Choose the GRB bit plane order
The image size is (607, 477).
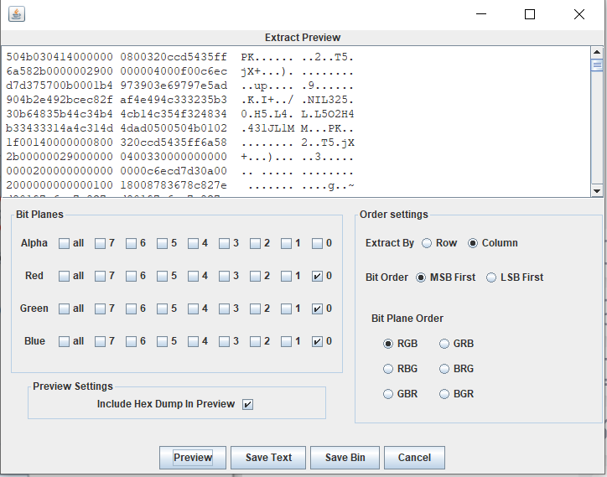[x=444, y=344]
